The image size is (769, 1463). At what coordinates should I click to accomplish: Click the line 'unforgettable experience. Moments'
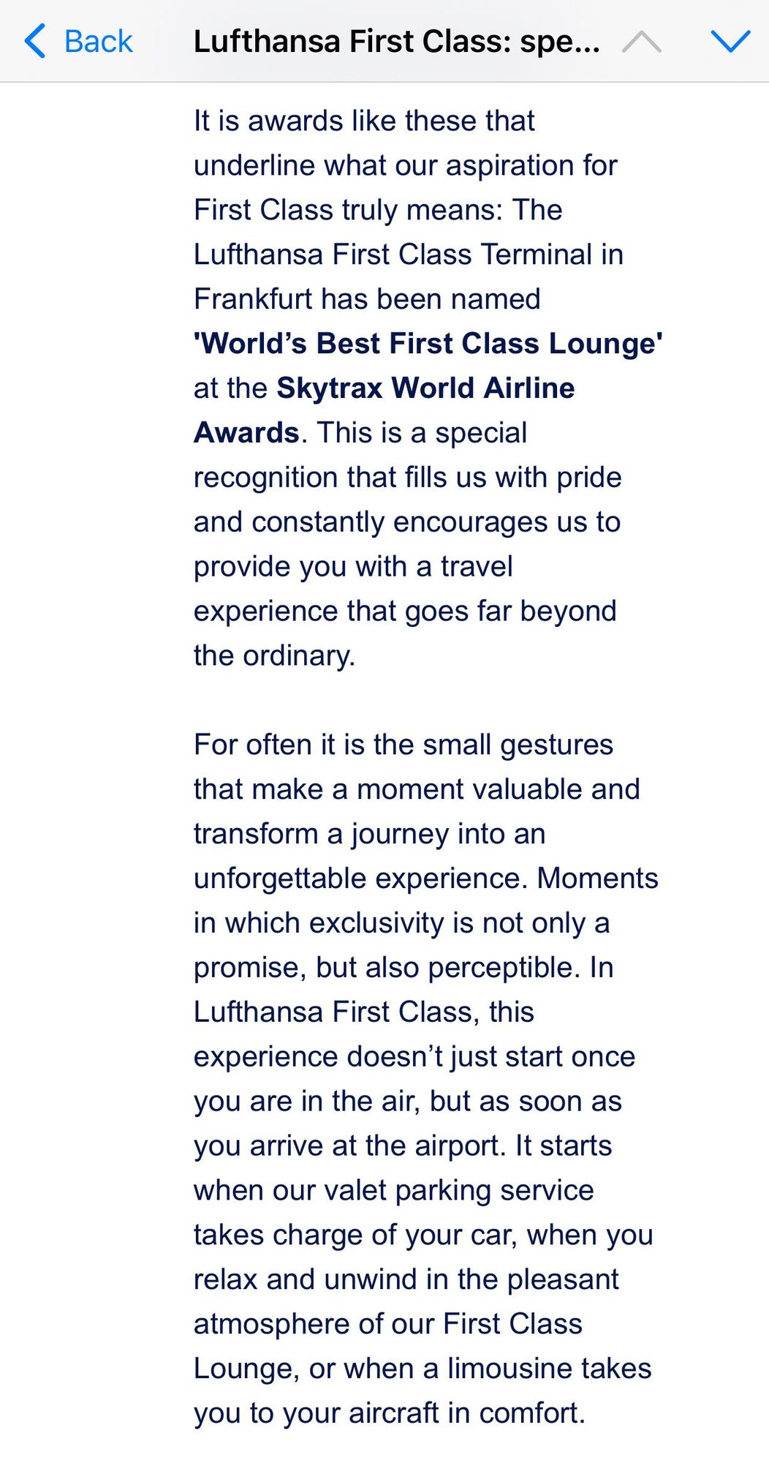click(x=426, y=879)
